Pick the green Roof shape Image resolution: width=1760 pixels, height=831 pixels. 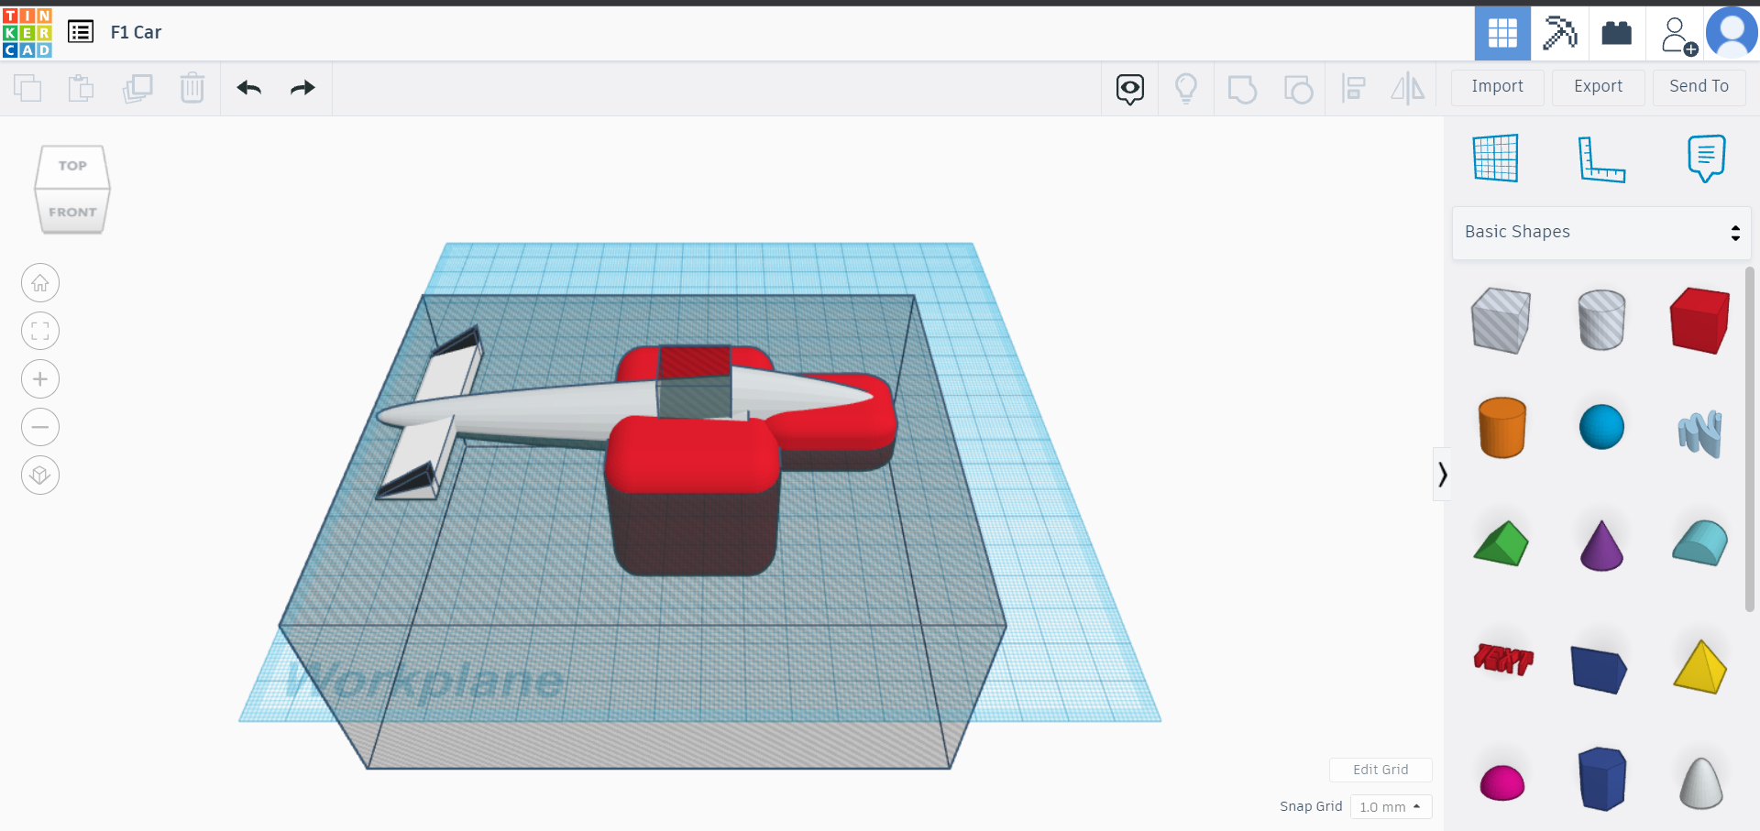point(1501,543)
